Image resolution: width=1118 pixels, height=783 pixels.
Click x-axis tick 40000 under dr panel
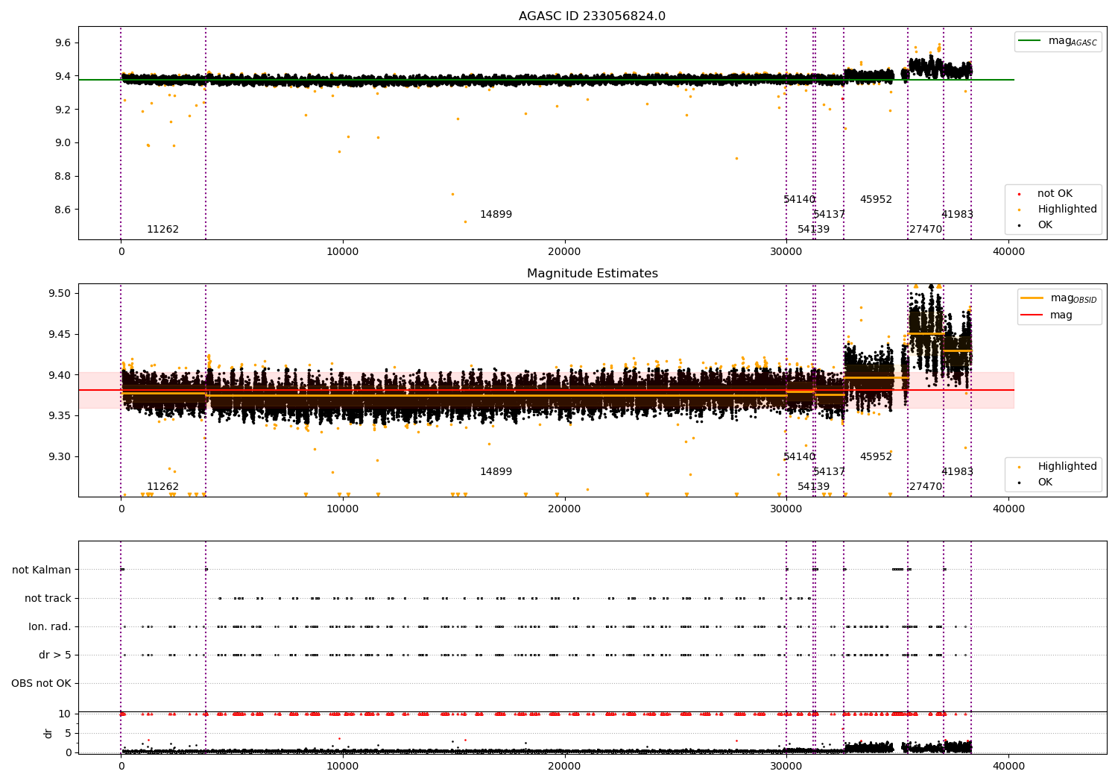(x=1008, y=766)
